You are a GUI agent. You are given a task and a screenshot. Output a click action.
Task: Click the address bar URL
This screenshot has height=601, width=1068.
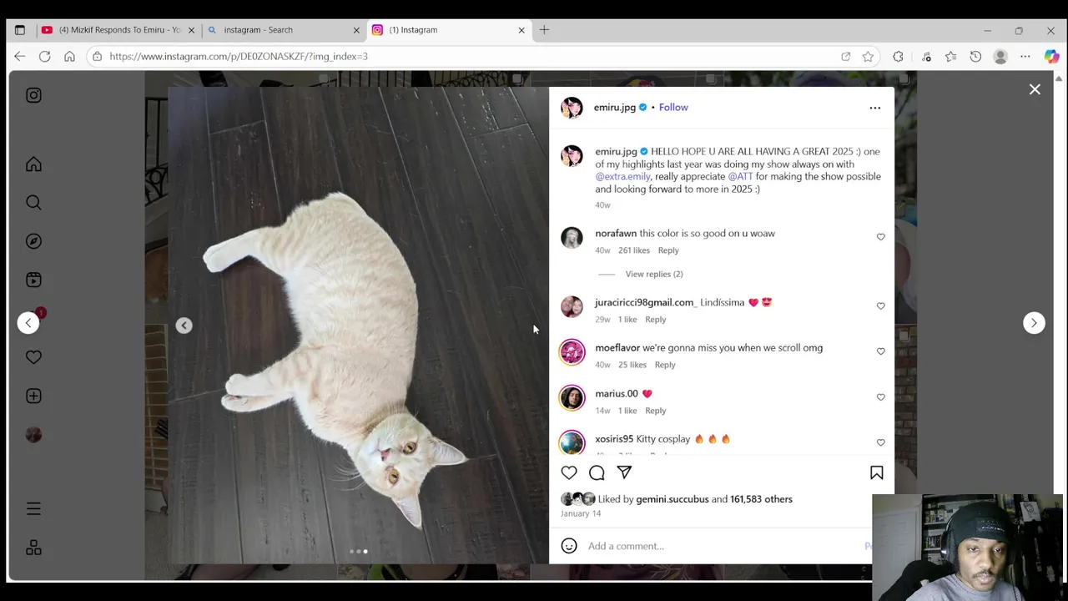coord(239,56)
